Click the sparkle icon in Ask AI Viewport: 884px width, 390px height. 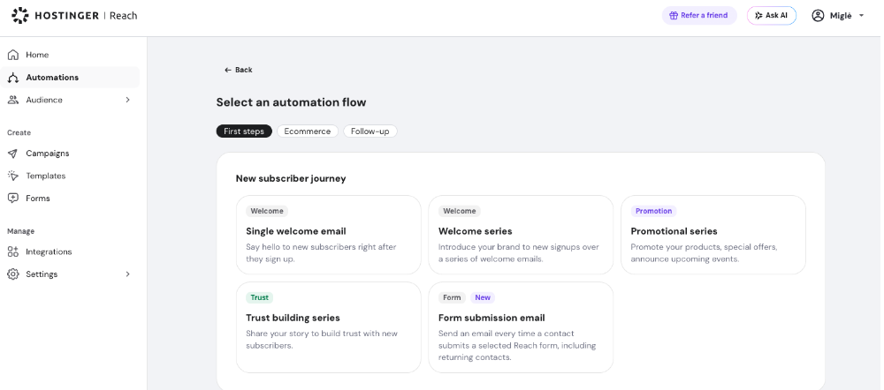tap(758, 16)
